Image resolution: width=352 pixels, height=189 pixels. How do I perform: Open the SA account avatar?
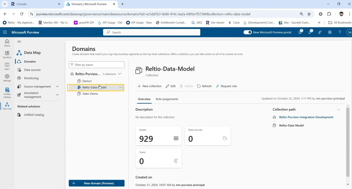[x=349, y=32]
